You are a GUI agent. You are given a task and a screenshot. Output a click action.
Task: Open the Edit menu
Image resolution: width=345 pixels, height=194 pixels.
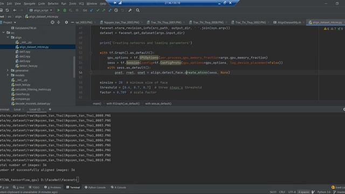[x=10, y=4]
